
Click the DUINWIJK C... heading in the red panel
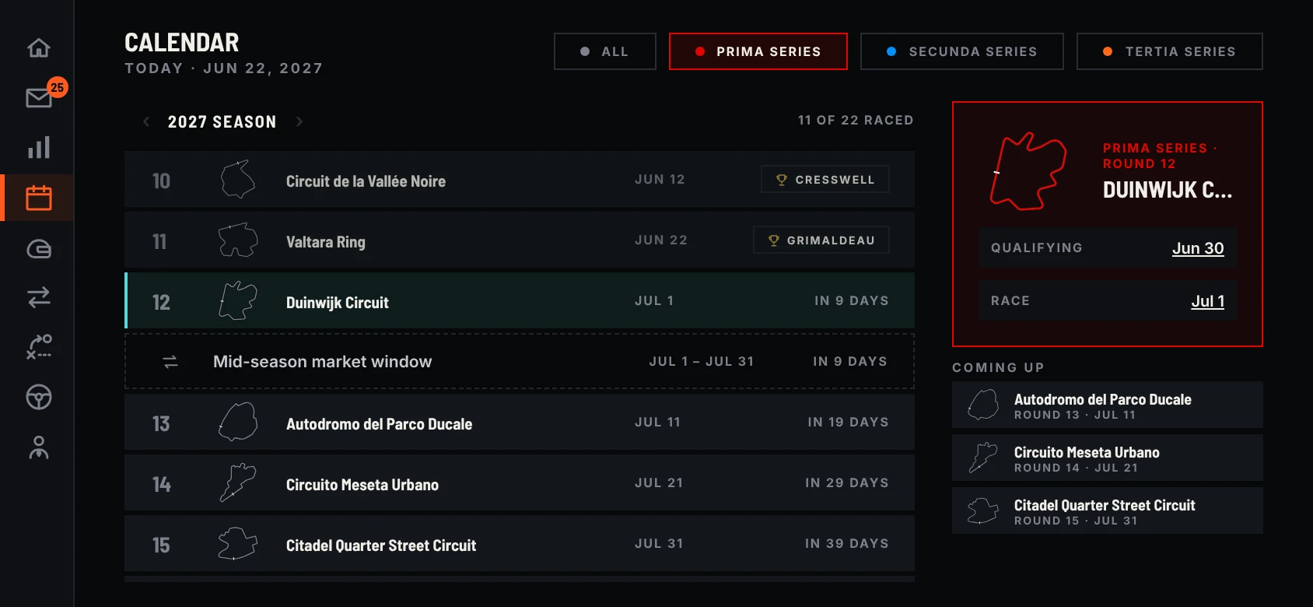(x=1168, y=190)
